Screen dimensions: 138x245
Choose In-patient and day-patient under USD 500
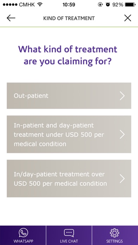[69, 134]
